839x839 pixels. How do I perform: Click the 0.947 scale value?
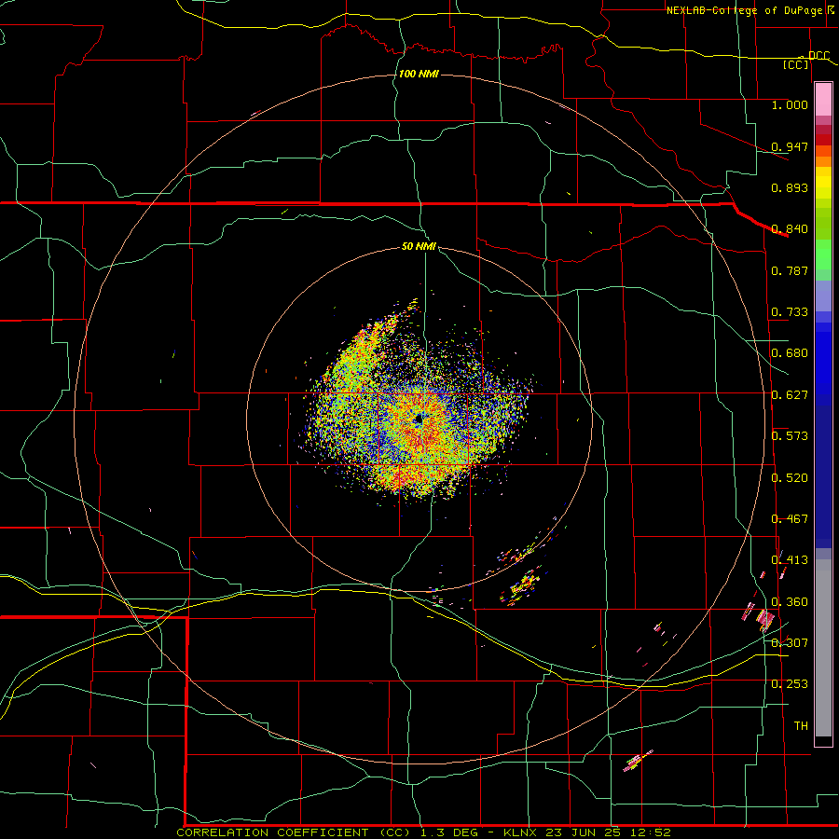[x=790, y=146]
